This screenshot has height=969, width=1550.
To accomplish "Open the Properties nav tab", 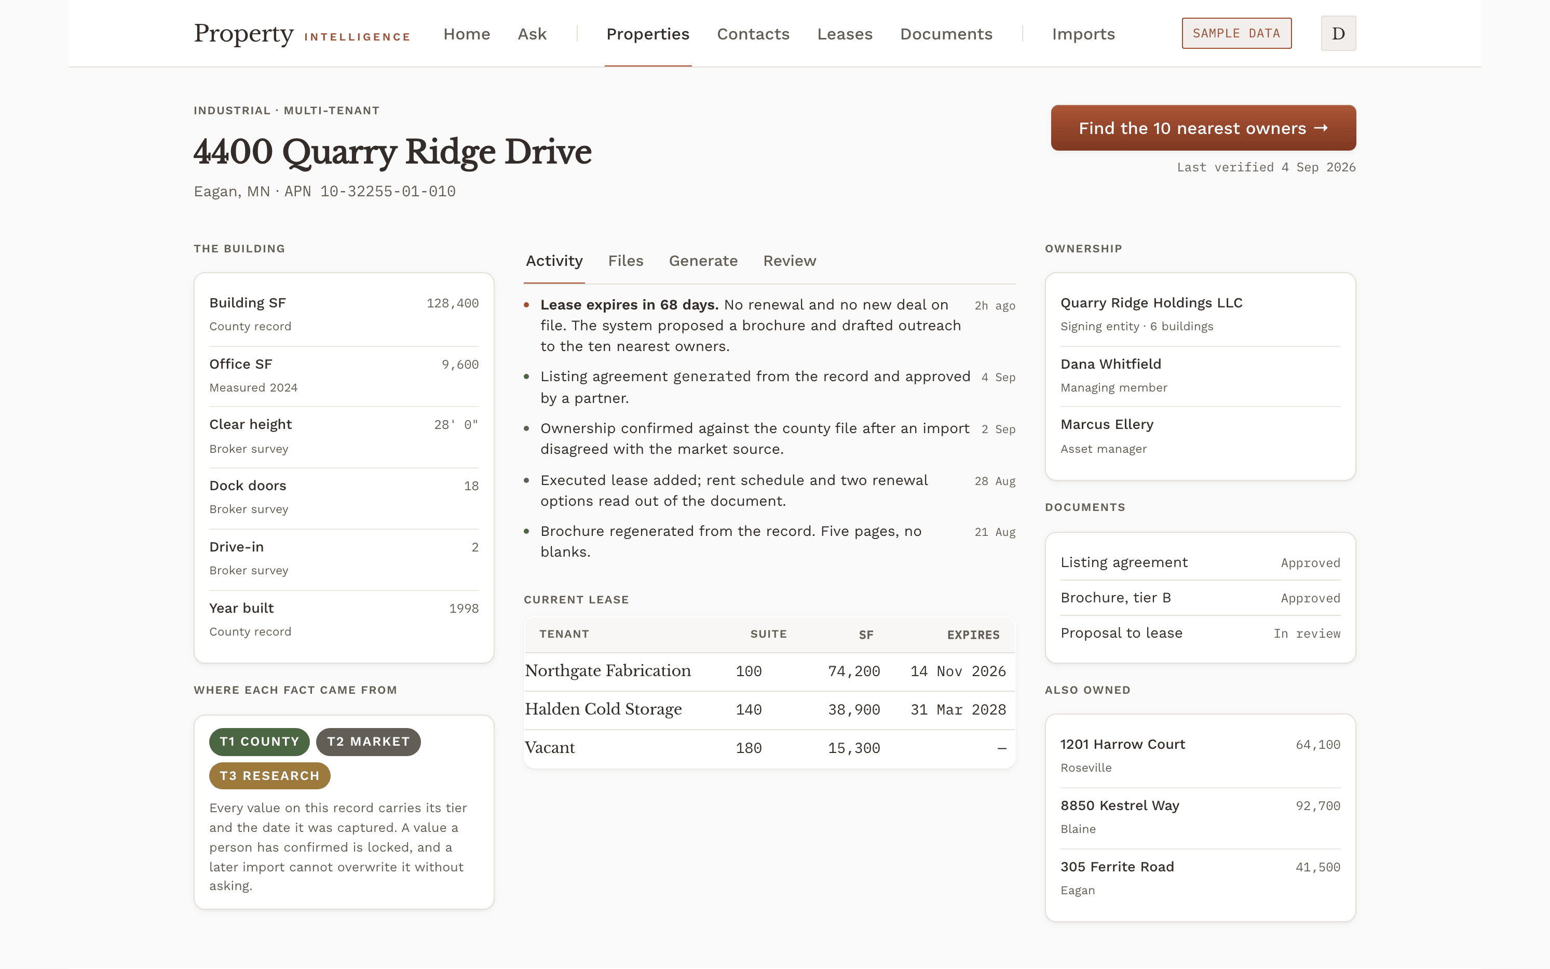I will tap(647, 34).
